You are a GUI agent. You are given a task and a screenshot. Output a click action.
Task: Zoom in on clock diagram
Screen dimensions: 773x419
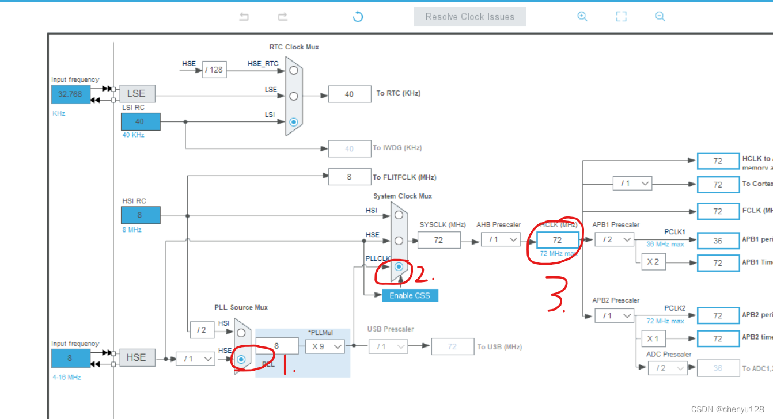point(582,17)
